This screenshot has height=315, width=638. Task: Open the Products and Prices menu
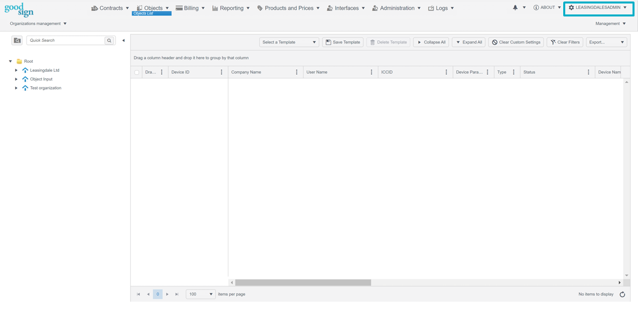click(288, 8)
